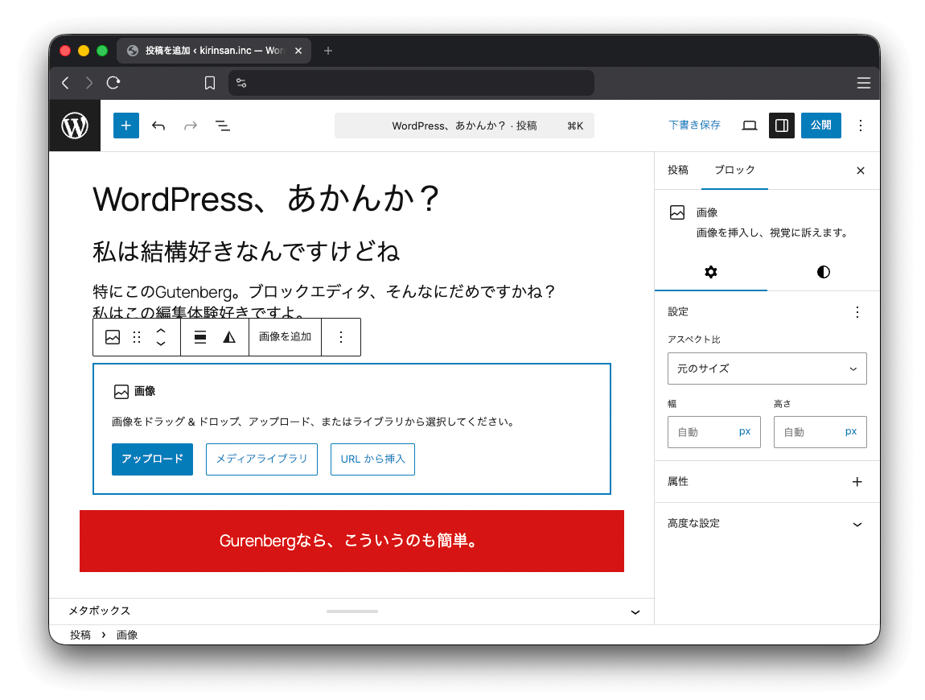Open the メディアライブラリ button
This screenshot has width=925, height=700.
pyautogui.click(x=261, y=459)
